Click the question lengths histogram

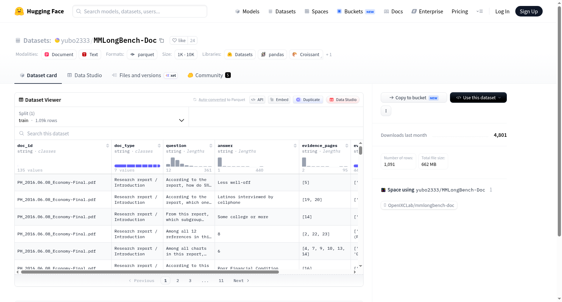(189, 162)
